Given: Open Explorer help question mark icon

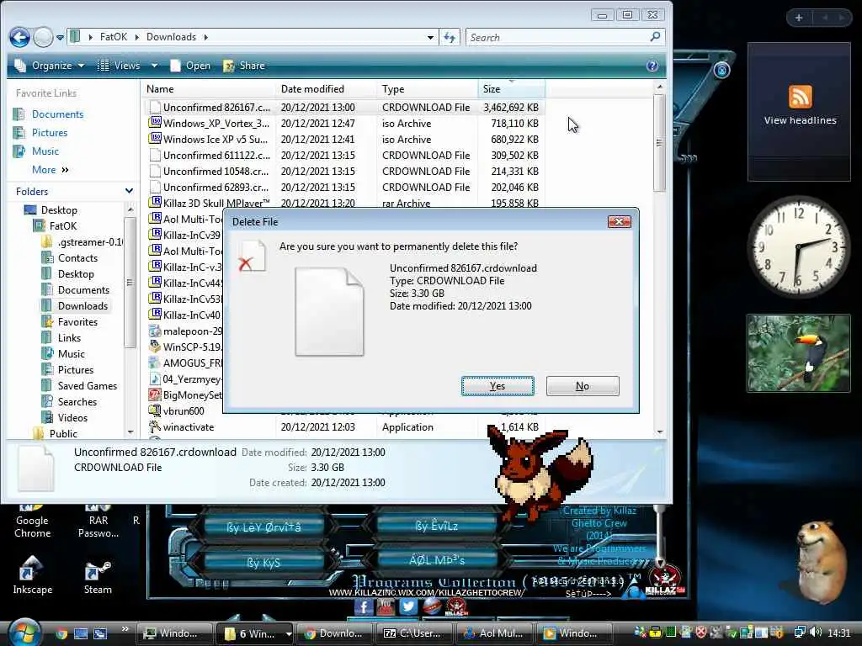Looking at the screenshot, I should [652, 66].
